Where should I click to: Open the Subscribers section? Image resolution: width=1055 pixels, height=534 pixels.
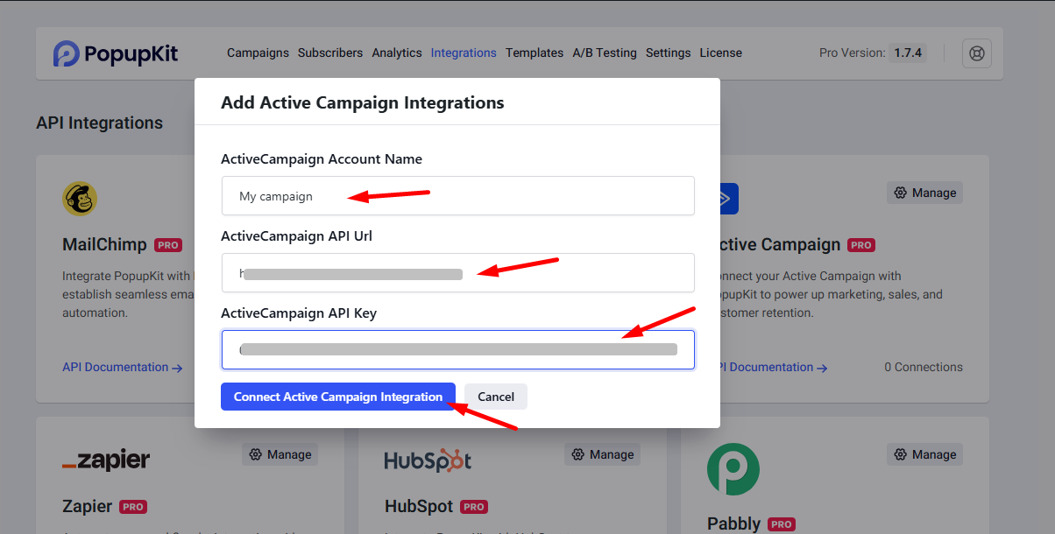(330, 53)
